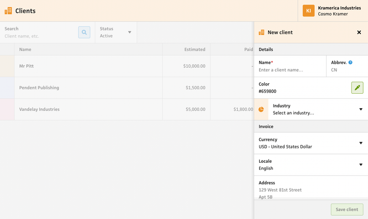
Task: Click the Vandelay Industries color swatch cell
Action: tap(7, 109)
